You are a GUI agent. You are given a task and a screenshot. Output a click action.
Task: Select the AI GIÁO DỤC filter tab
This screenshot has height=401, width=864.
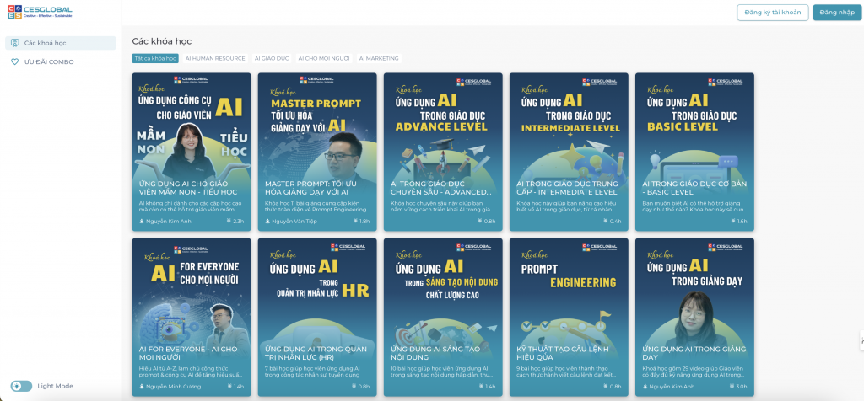pos(272,58)
